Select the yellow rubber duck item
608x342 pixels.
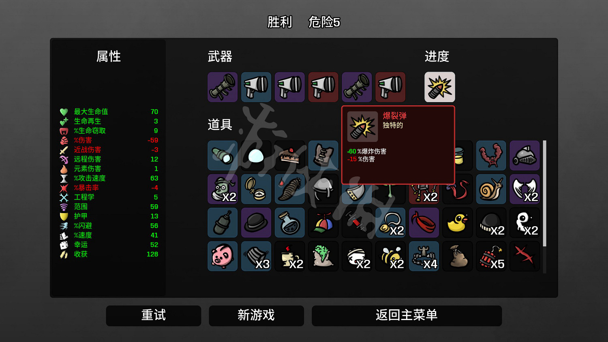[458, 222]
